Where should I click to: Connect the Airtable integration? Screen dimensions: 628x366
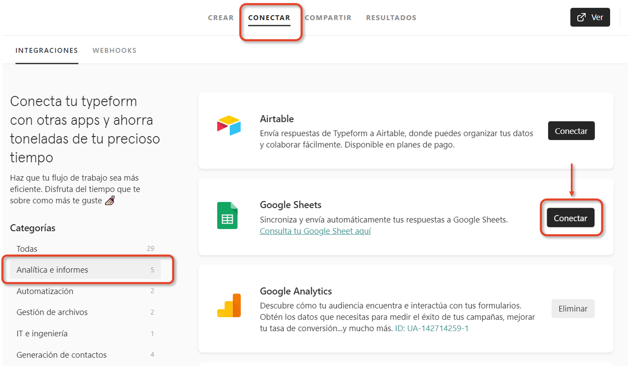tap(571, 131)
